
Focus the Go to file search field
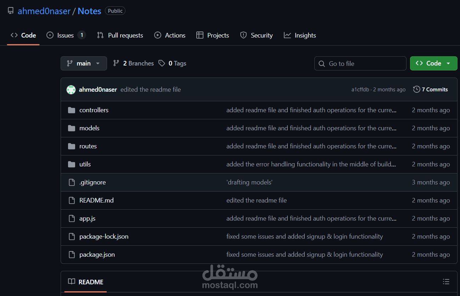click(x=360, y=63)
